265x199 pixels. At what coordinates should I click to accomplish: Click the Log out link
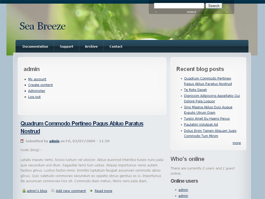coord(34,97)
